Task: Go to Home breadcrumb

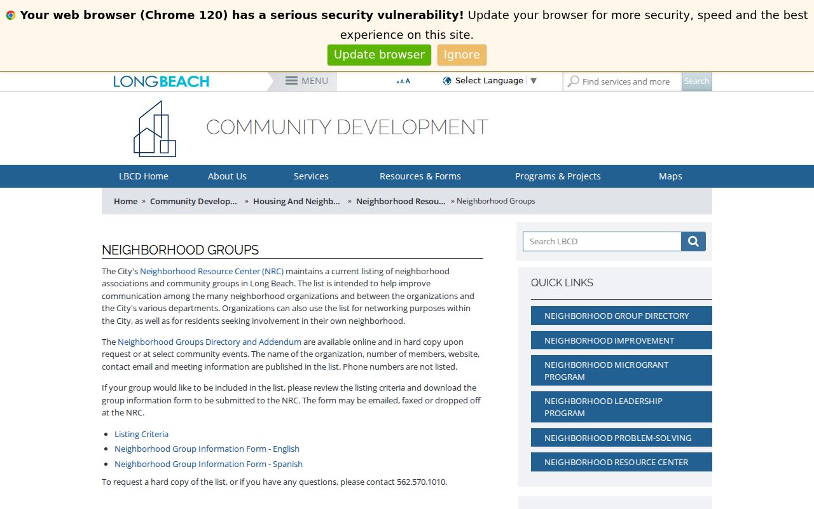Action: tap(126, 201)
